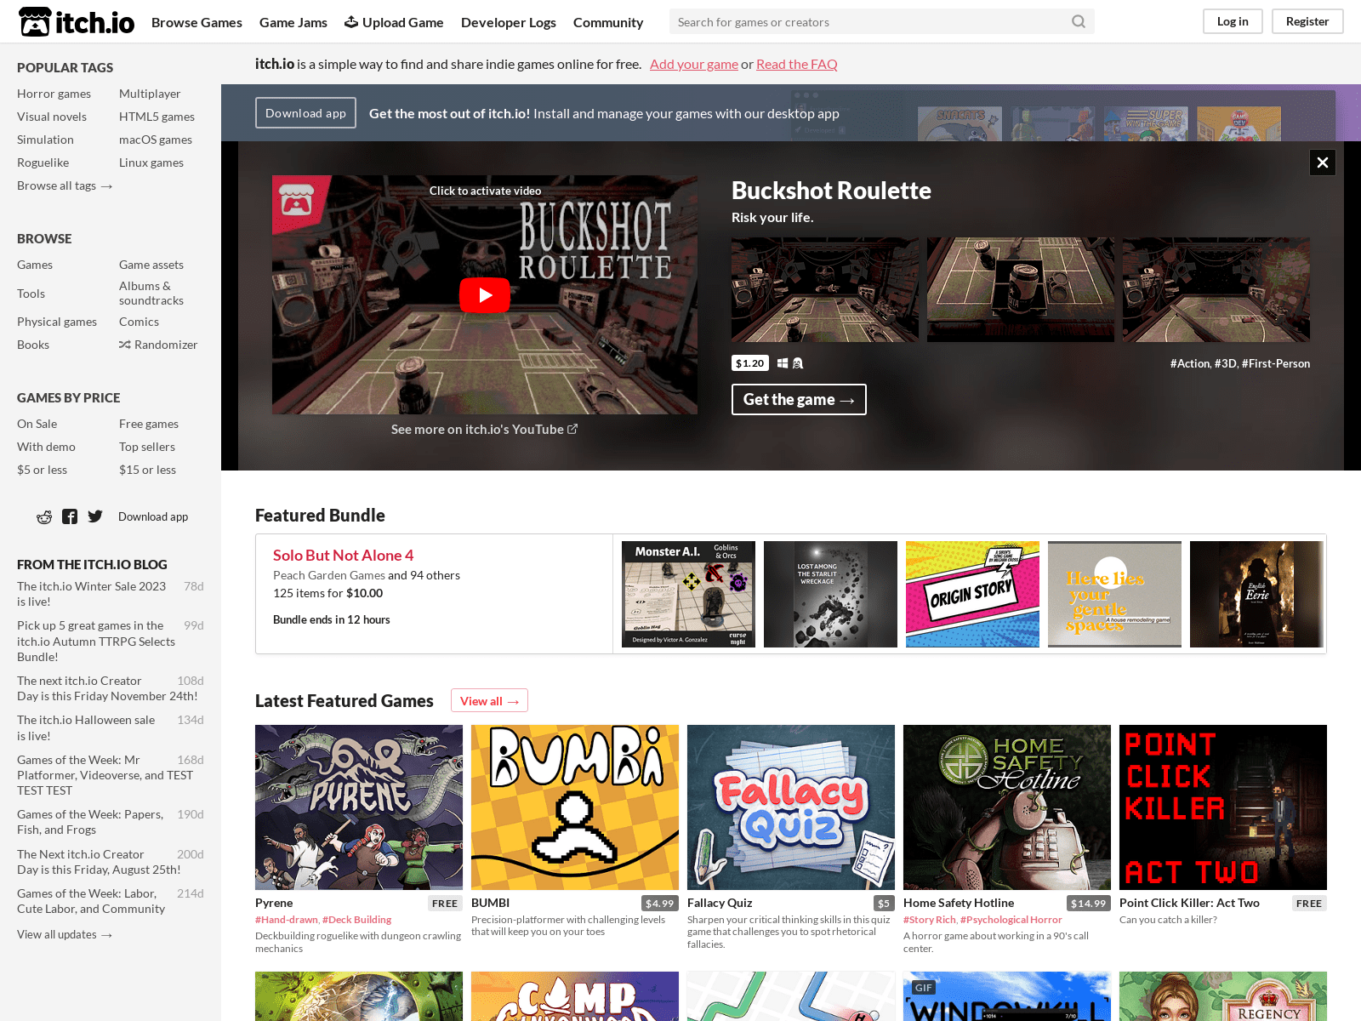1361x1021 pixels.
Task: Click the search magnifier icon
Action: pos(1078,21)
